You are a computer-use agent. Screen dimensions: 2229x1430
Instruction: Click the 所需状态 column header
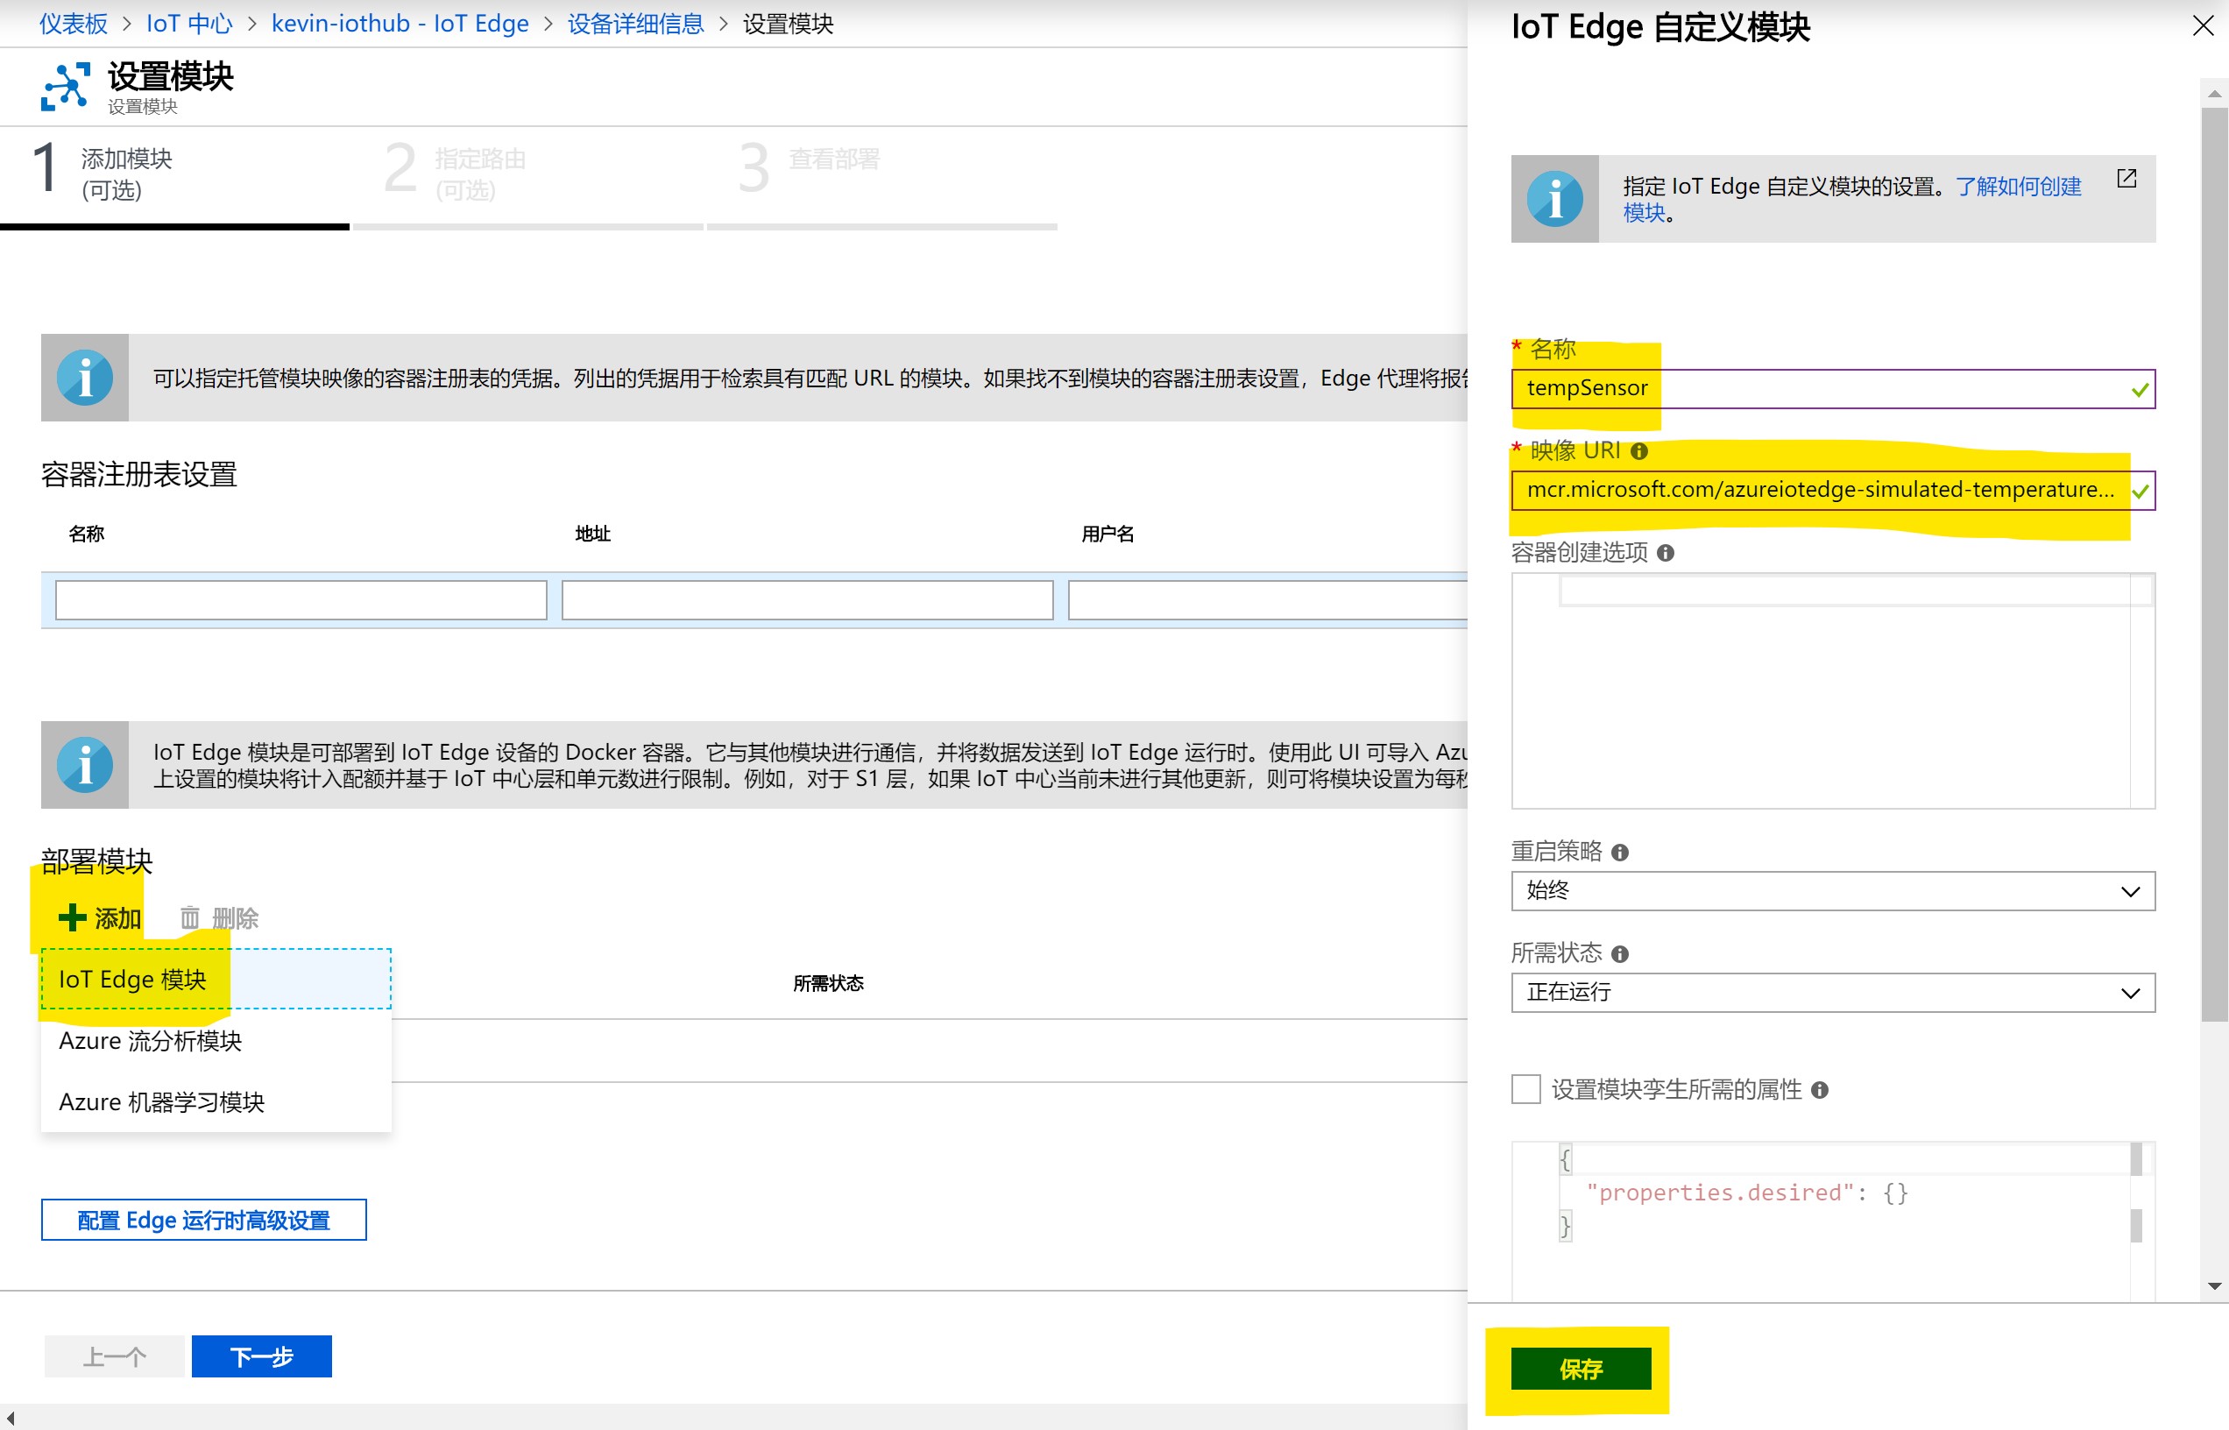point(828,983)
